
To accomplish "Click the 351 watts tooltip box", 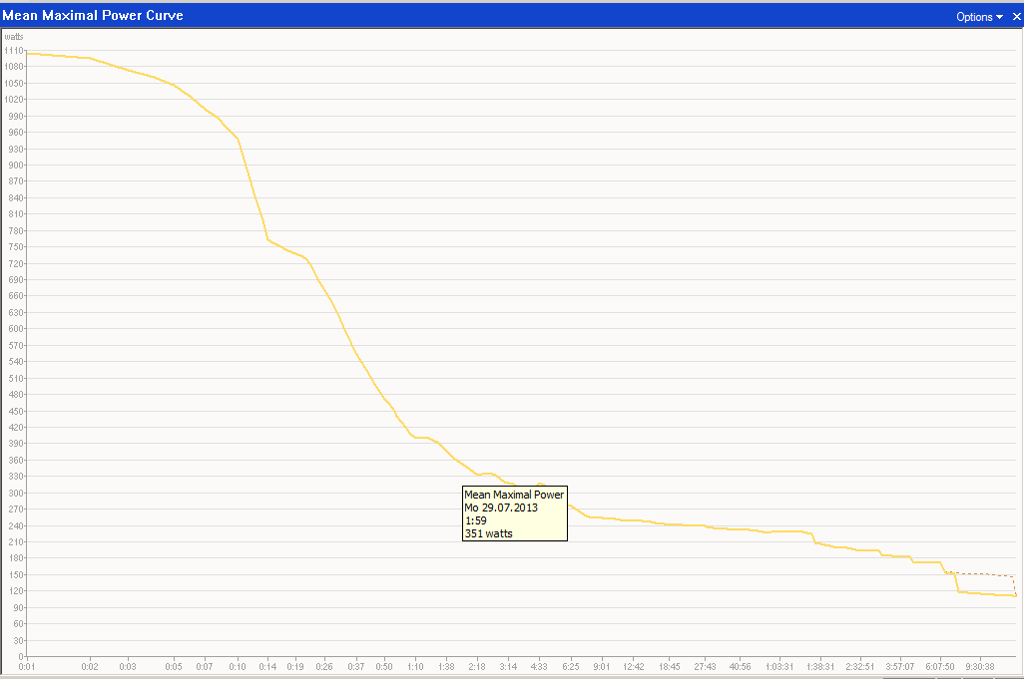I will (x=514, y=513).
